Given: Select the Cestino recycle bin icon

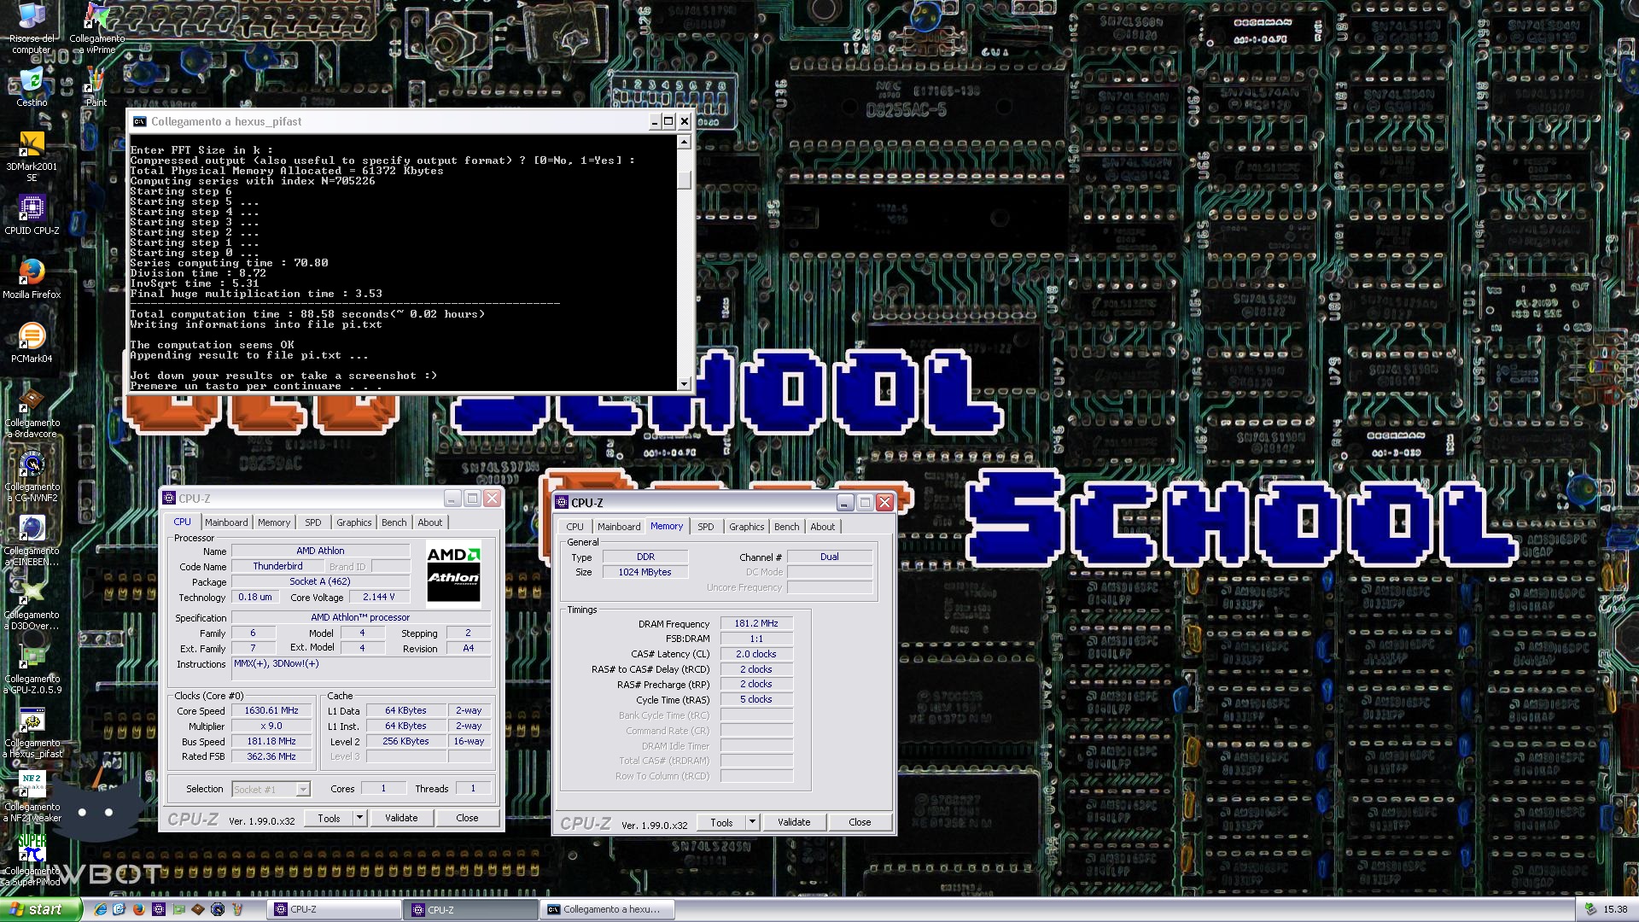Looking at the screenshot, I should [x=32, y=87].
